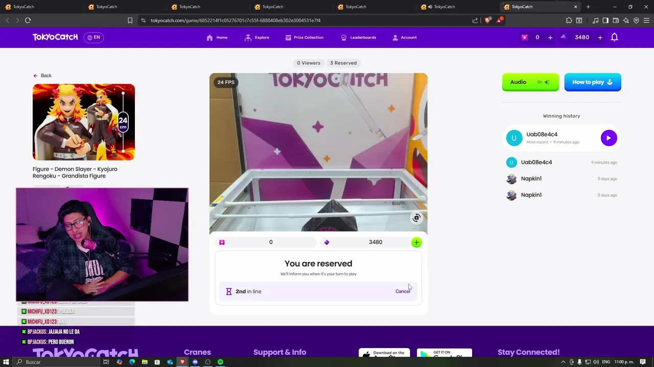Switch to the audio-playing TokyoCatch tab
Viewport: 654px width, 367px height.
click(x=457, y=7)
